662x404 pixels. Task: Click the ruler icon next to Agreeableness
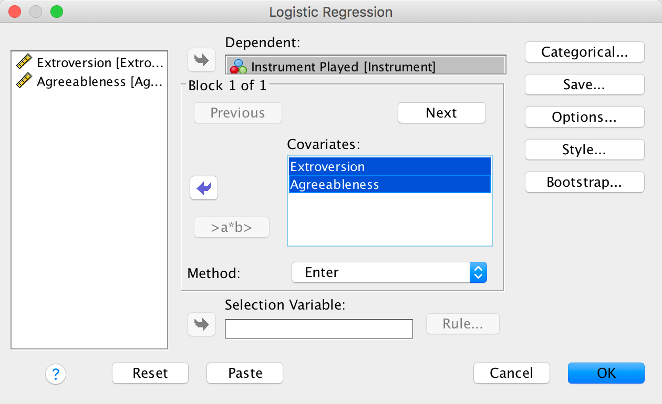click(x=24, y=81)
